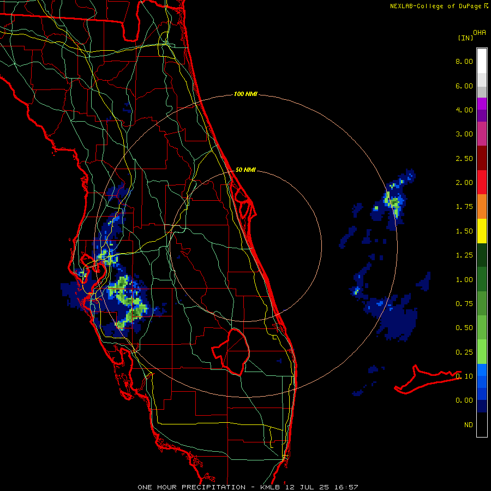The width and height of the screenshot is (491, 491).
Task: Click the KMLB 12 JUL 25 16:57 timestamp
Action: click(309, 487)
